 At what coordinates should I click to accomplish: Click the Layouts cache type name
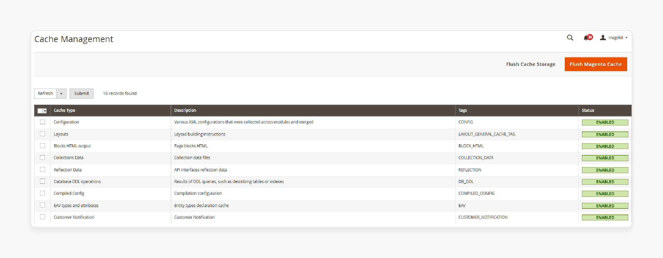click(61, 134)
